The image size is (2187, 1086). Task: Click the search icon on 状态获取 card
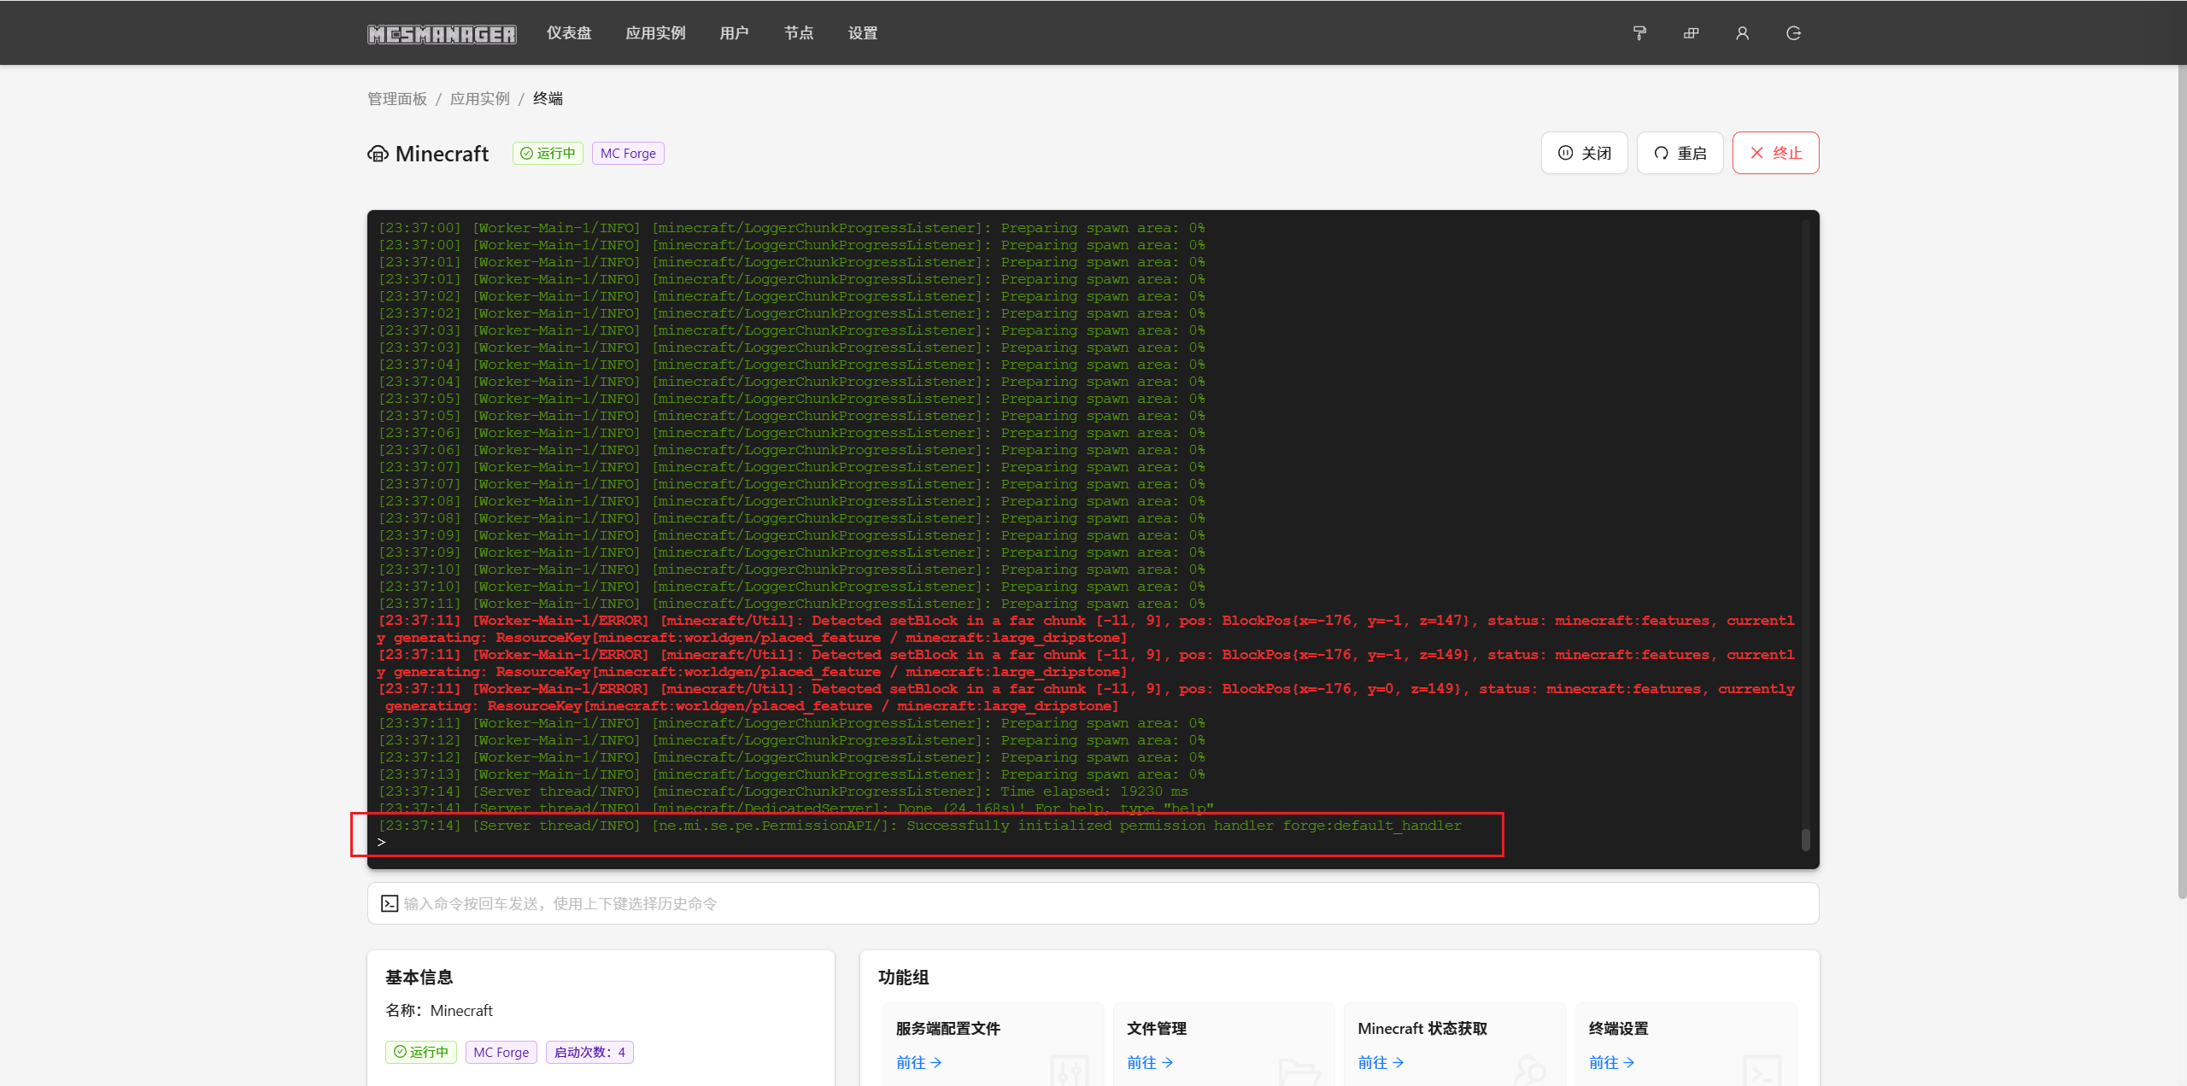coord(1530,1071)
